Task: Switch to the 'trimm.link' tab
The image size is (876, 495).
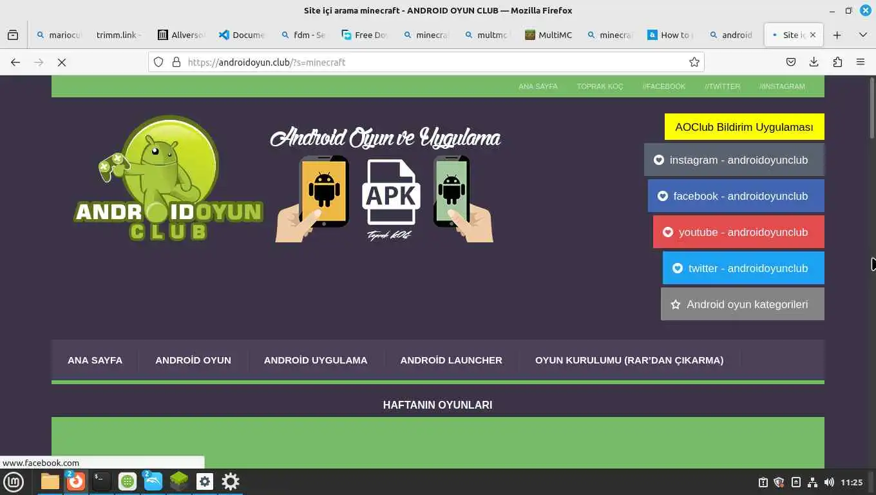Action: pos(119,35)
